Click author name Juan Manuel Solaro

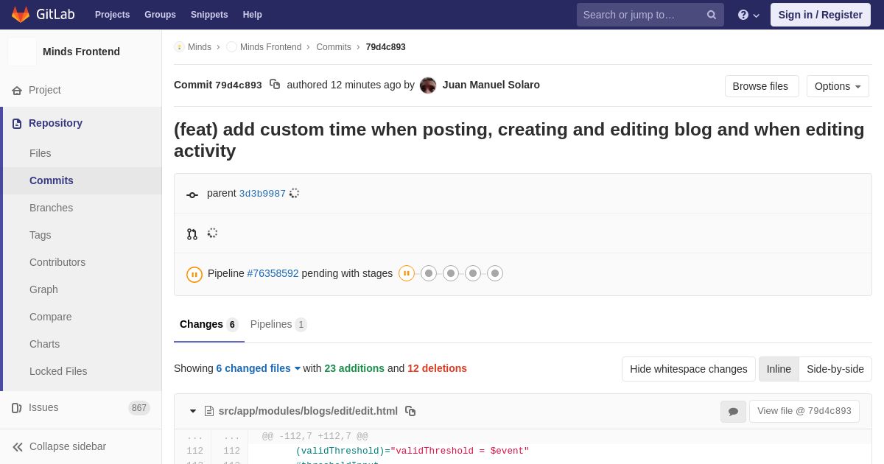point(491,85)
